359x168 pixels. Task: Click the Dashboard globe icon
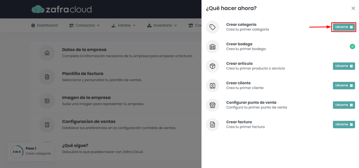click(33, 25)
